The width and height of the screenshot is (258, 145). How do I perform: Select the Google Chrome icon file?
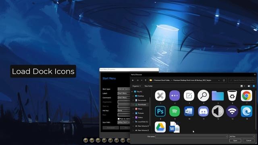[246, 95]
